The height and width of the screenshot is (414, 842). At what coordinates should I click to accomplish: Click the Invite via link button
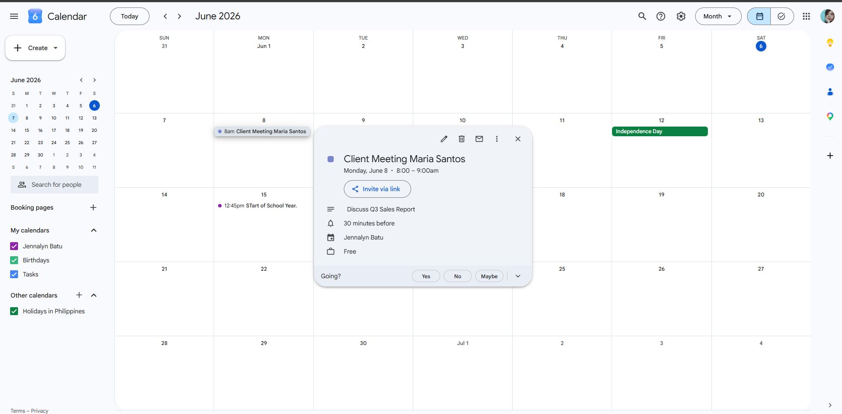(377, 189)
